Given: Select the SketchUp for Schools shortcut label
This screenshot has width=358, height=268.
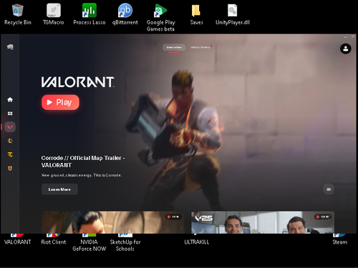Looking at the screenshot, I should (x=125, y=245).
